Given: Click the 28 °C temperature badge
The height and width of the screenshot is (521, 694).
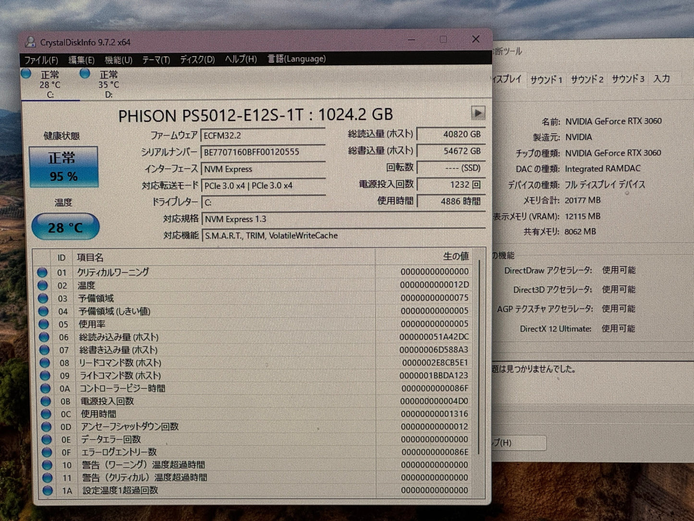Looking at the screenshot, I should point(65,227).
